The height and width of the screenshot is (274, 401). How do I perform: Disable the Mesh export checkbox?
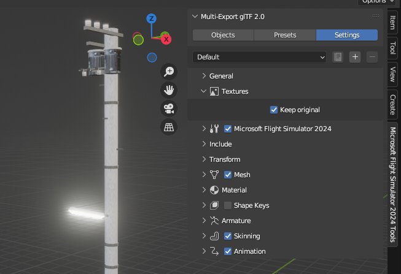(x=228, y=175)
